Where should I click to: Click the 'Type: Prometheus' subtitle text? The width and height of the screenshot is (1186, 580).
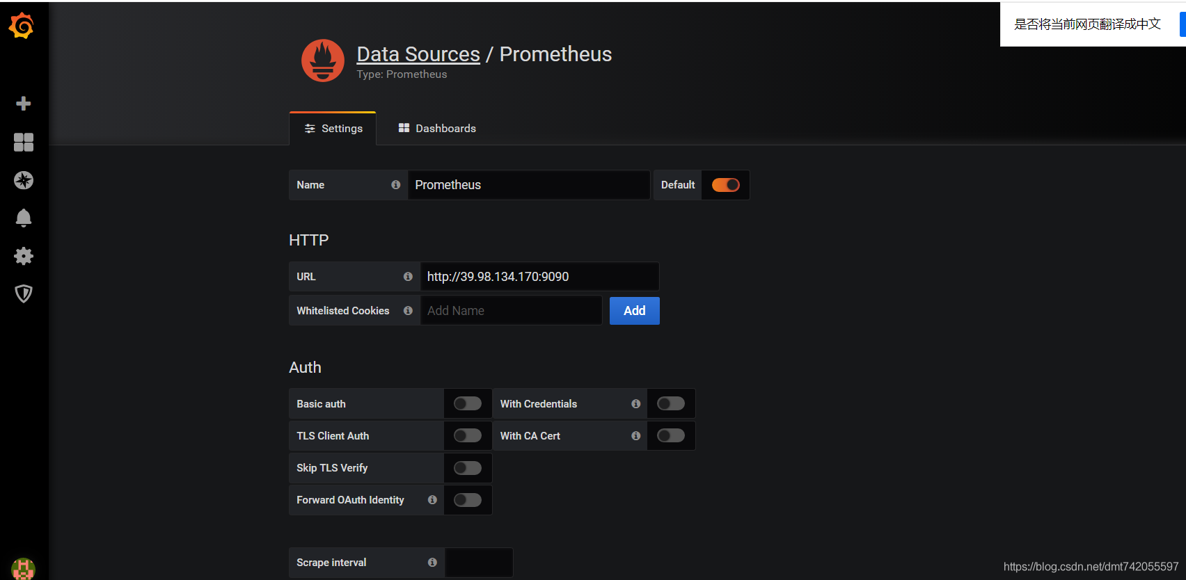point(402,74)
